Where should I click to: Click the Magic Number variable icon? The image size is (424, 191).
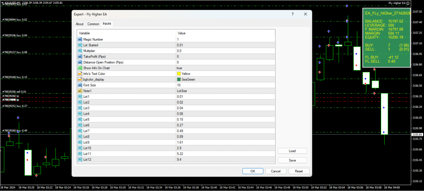[80, 39]
